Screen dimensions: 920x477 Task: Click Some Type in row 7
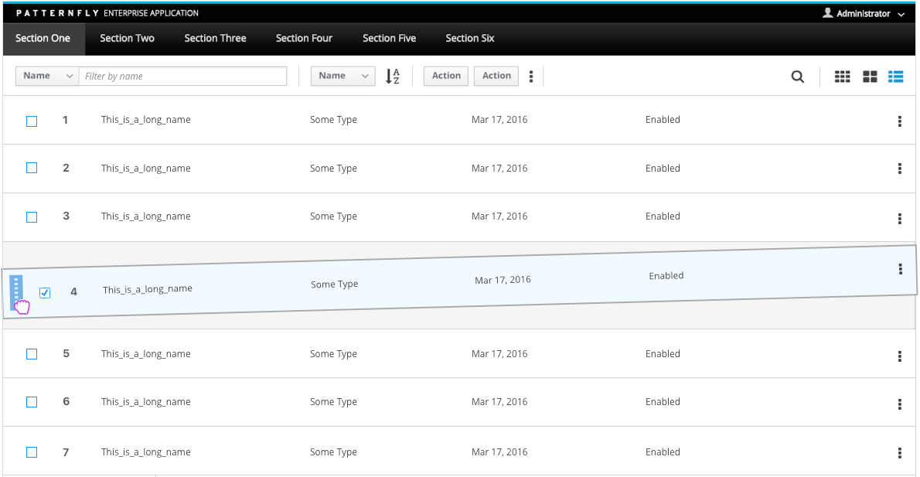tap(333, 452)
